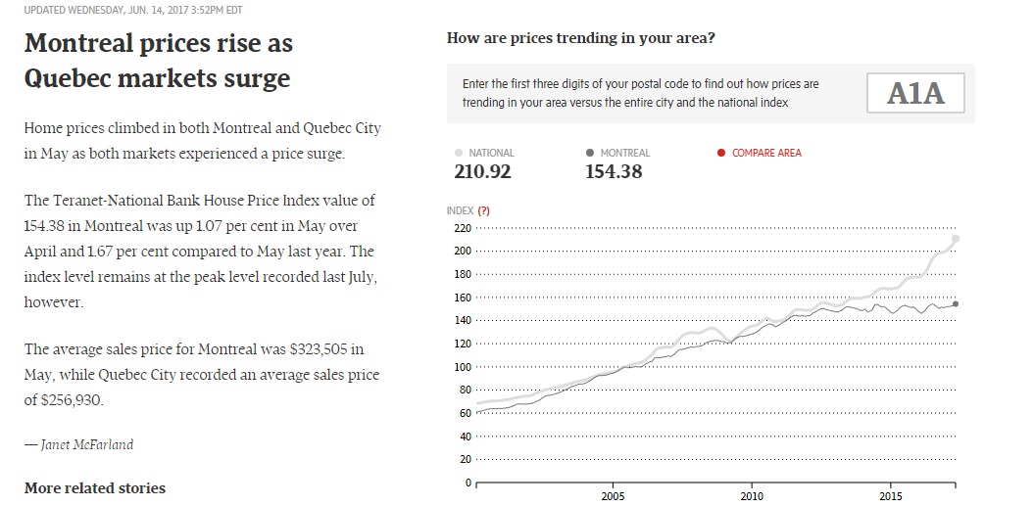
Task: Click the 2010 label on the chart axis
Action: [x=752, y=497]
